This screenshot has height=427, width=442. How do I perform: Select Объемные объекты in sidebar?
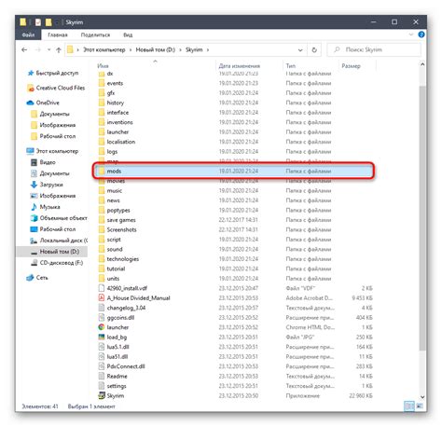(59, 218)
